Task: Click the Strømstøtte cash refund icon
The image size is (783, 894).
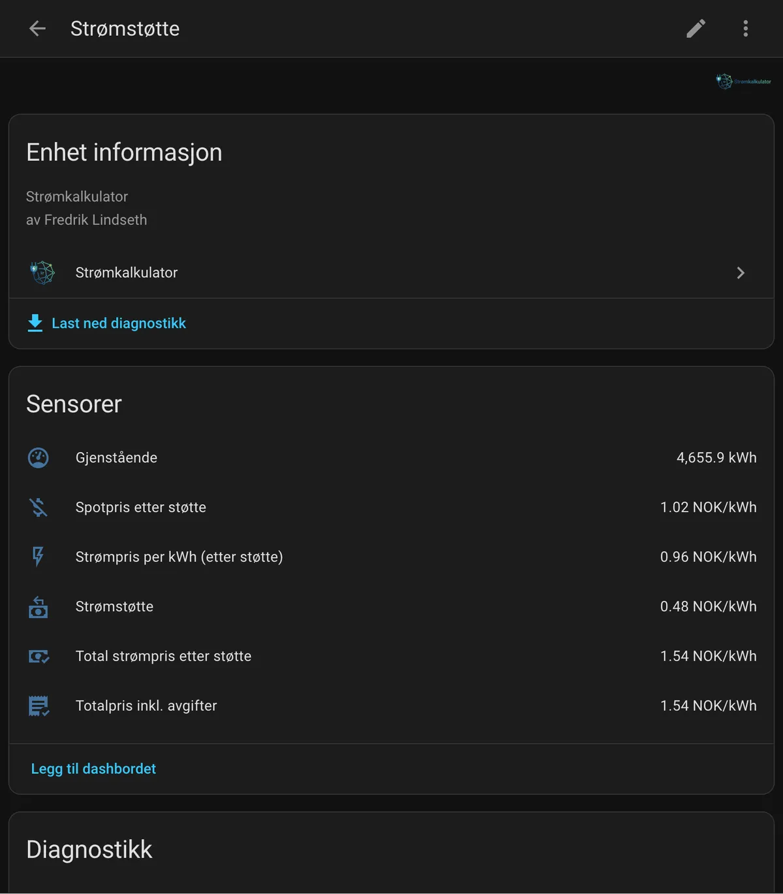Action: [38, 606]
